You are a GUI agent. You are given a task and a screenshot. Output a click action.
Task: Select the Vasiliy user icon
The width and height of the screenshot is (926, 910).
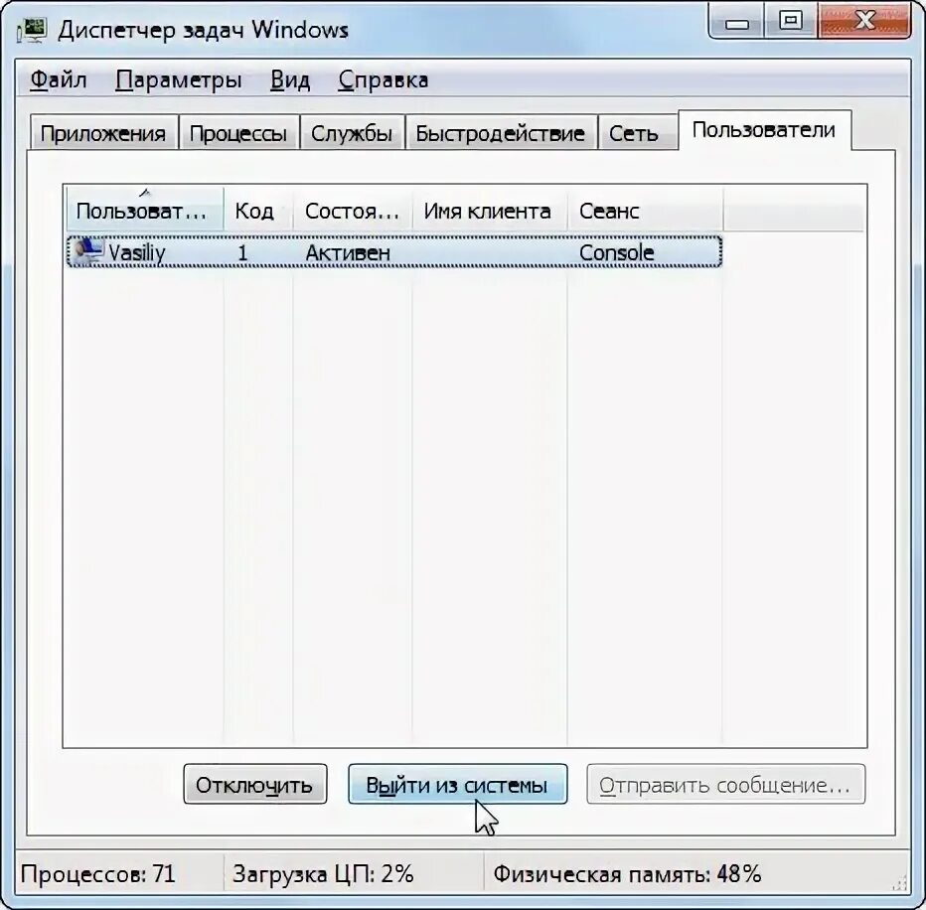coord(88,252)
